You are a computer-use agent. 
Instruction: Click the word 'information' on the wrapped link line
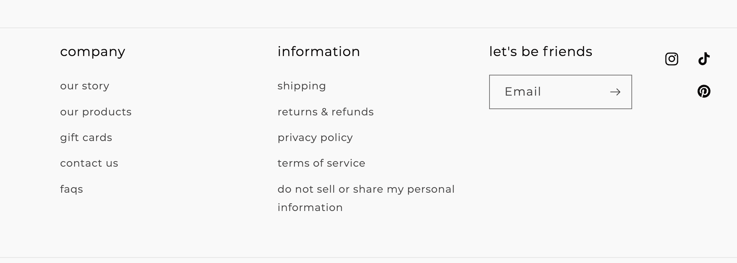pos(310,208)
